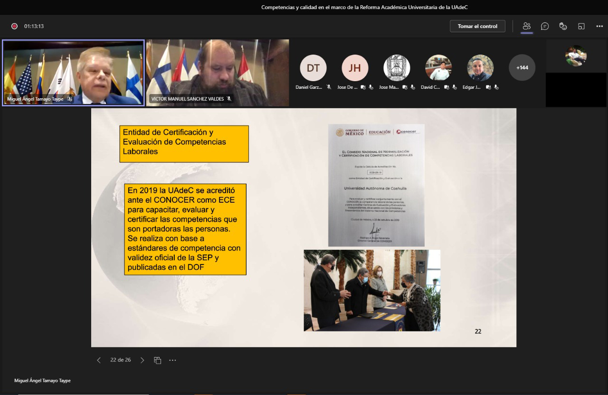Advance to the next slide
This screenshot has width=608, height=395.
(142, 360)
